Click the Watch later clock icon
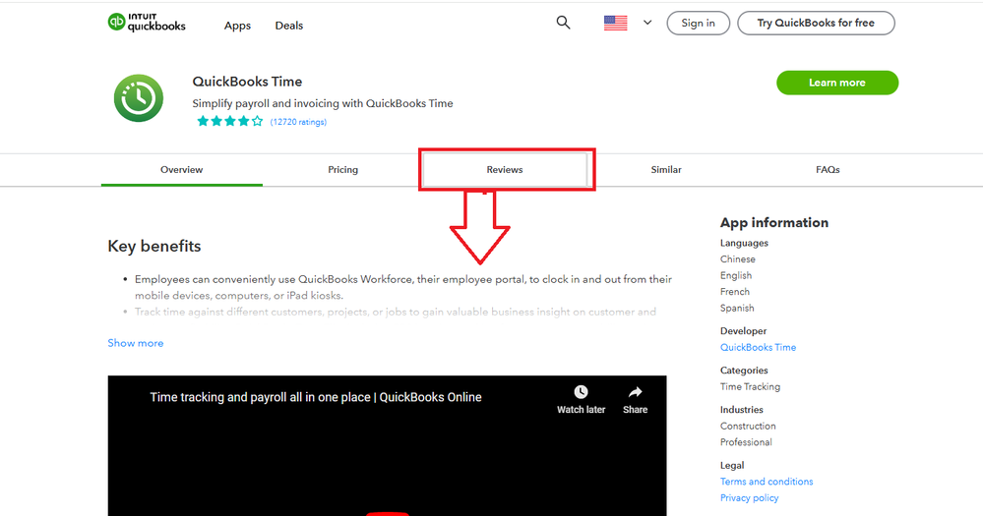 point(582,392)
